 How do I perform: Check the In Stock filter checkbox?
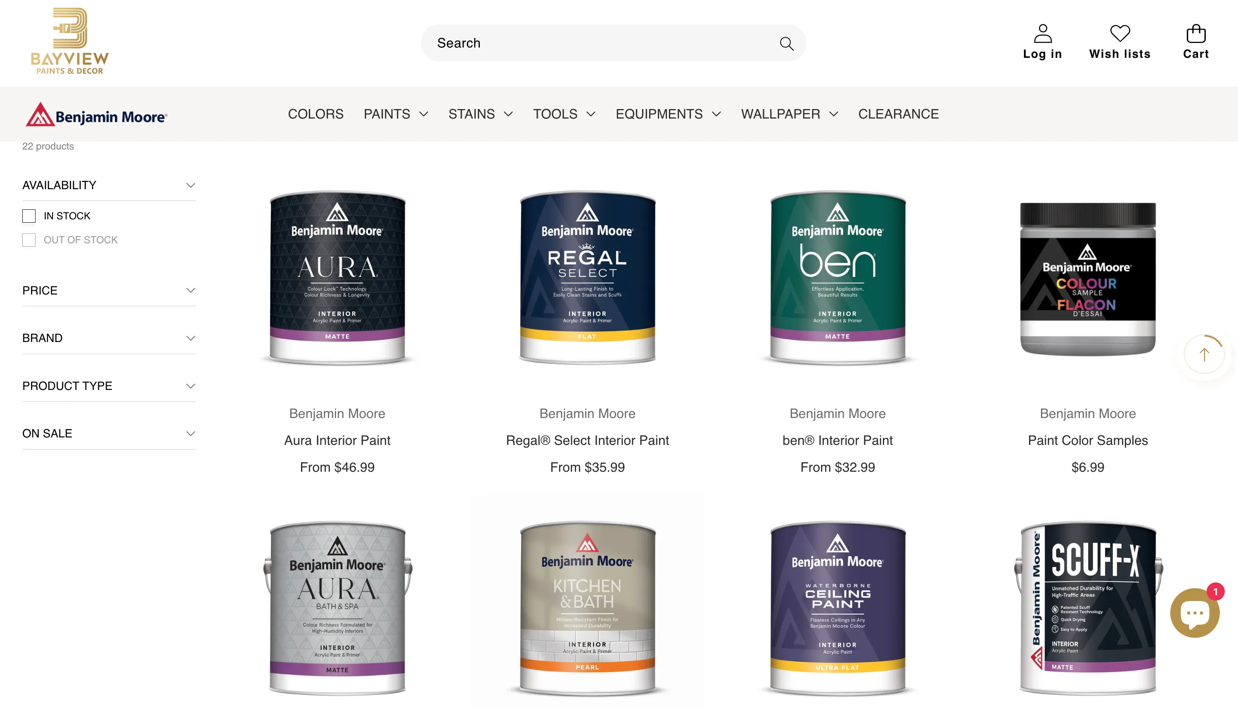(x=29, y=216)
